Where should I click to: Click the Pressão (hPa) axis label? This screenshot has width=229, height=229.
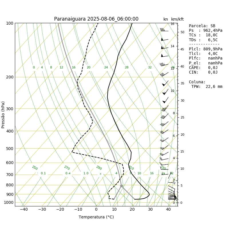(3, 115)
